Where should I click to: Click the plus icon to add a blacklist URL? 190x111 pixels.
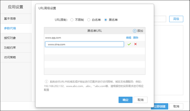(x=135, y=31)
